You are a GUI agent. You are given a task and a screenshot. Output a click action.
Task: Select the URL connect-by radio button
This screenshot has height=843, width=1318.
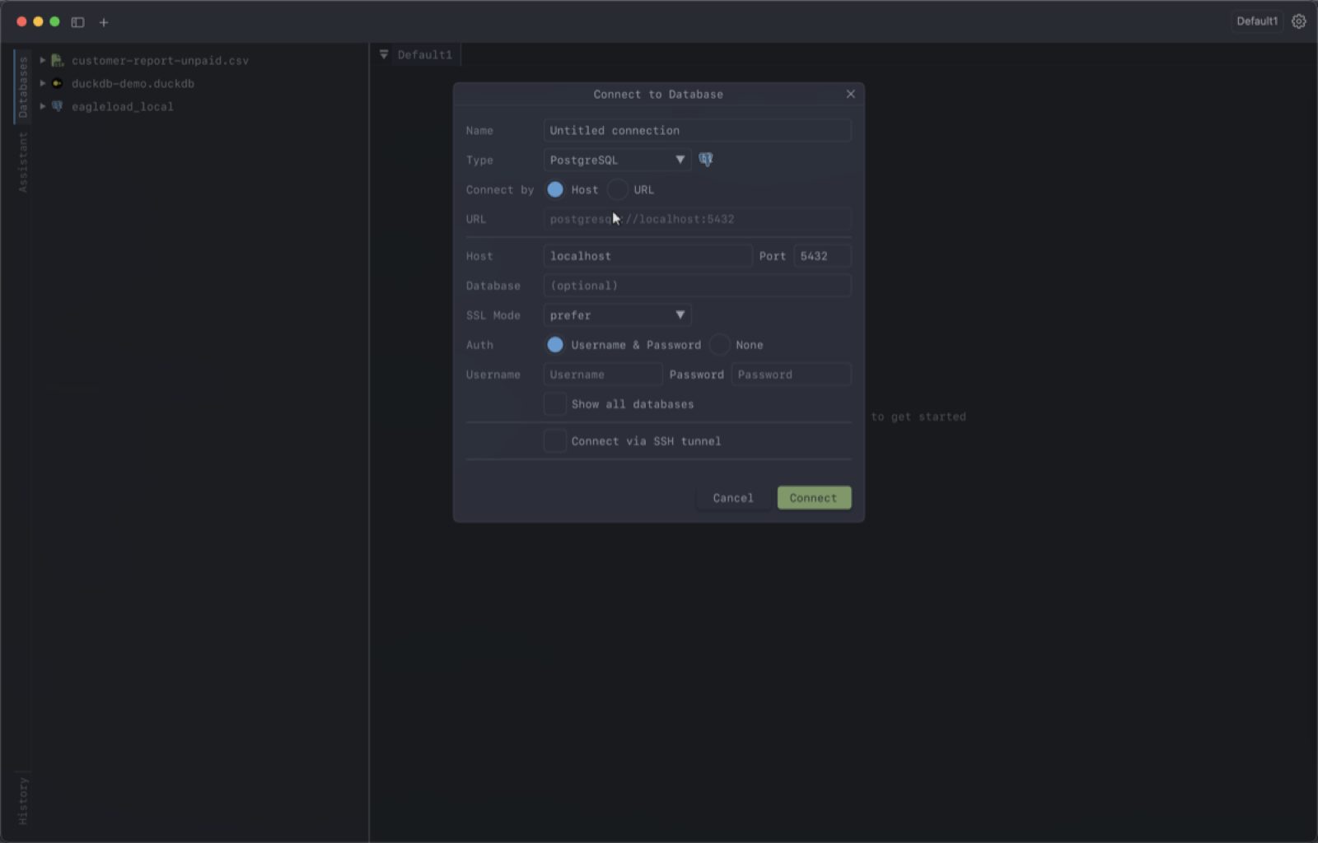tap(618, 189)
